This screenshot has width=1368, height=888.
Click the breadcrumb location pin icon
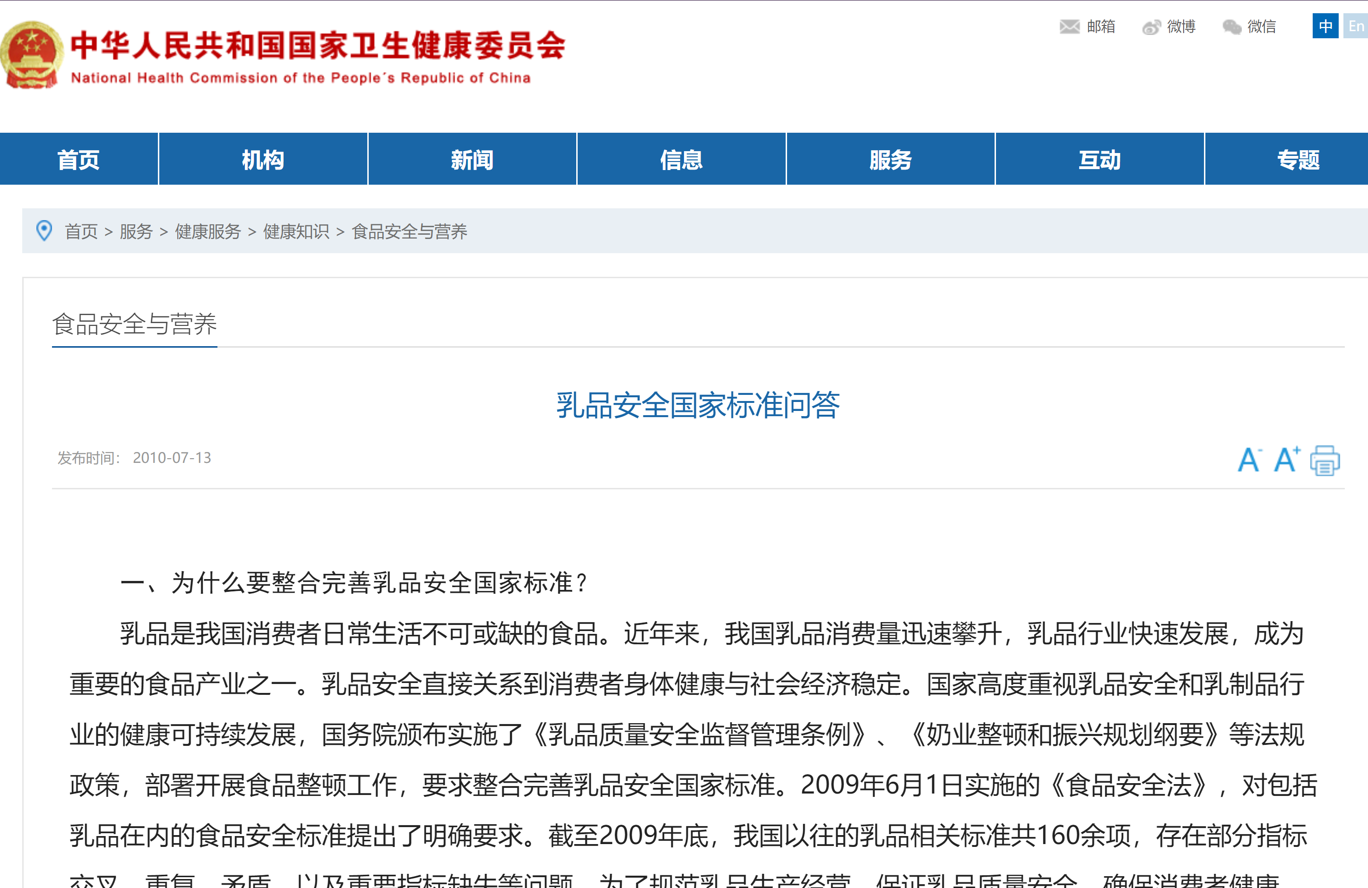[x=43, y=231]
